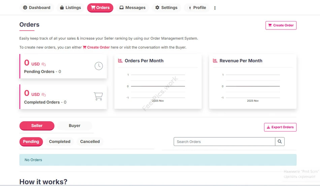Open the Messages tab

pos(133,8)
